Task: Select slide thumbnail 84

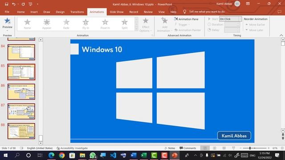Action: [21, 52]
